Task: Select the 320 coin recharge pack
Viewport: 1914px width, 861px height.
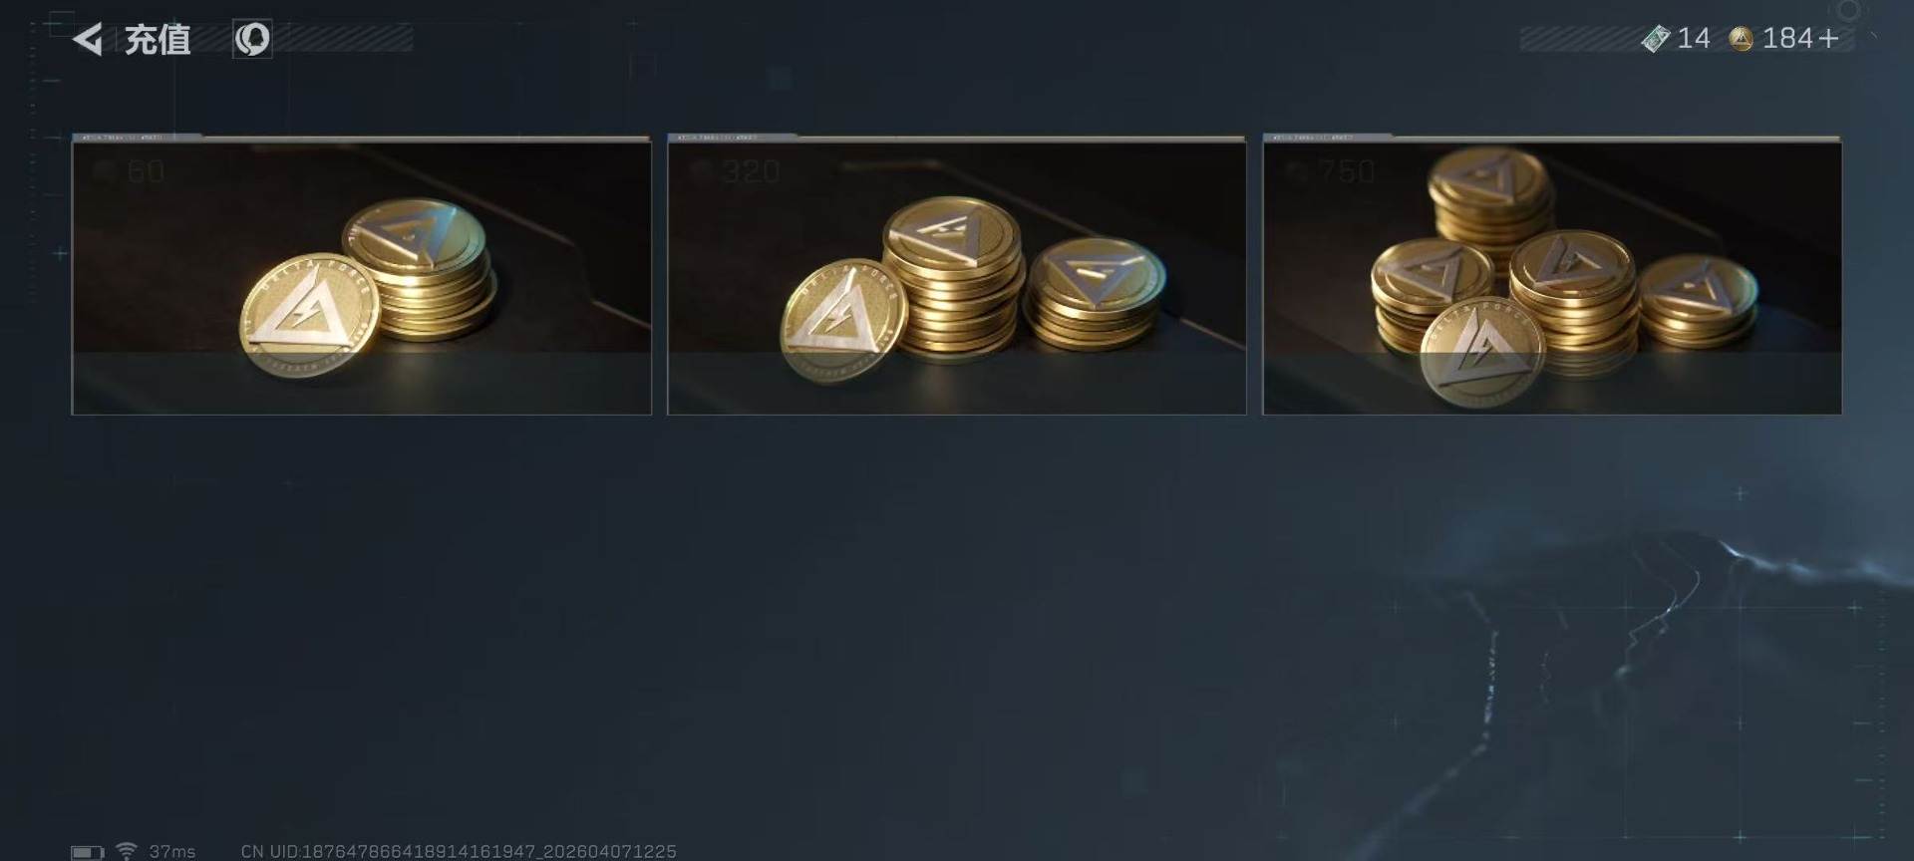Action: (x=956, y=274)
